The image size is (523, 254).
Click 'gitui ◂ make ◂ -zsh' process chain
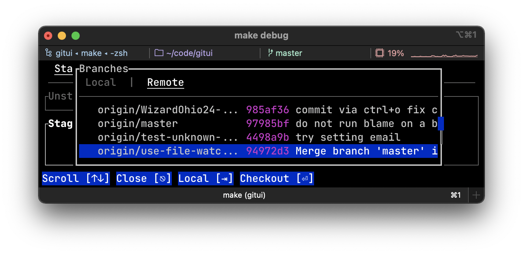coord(92,53)
